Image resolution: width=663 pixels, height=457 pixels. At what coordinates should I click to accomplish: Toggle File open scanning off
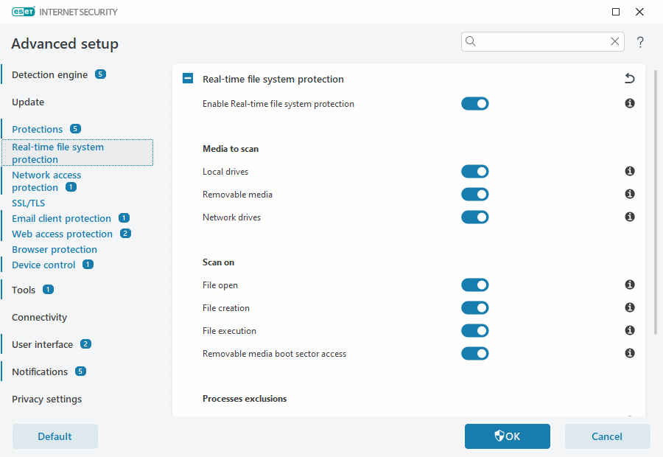474,285
